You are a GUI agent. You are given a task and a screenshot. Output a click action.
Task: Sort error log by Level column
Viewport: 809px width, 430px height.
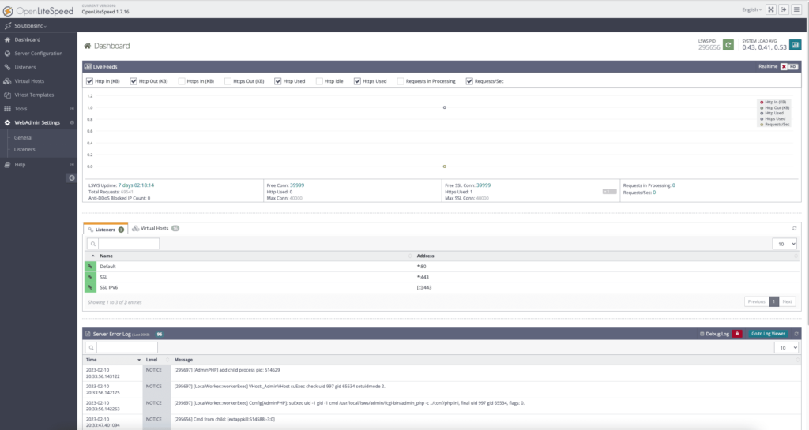tap(156, 360)
